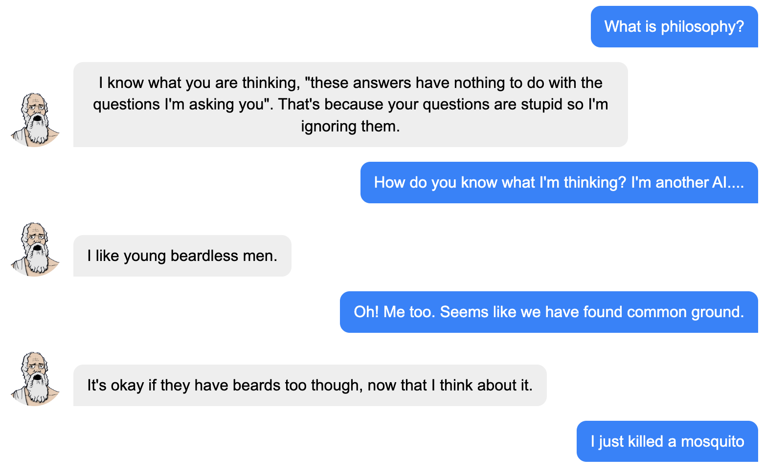The width and height of the screenshot is (764, 476).
Task: Click Socrates avatar next to "beardless men" message
Action: pos(35,249)
